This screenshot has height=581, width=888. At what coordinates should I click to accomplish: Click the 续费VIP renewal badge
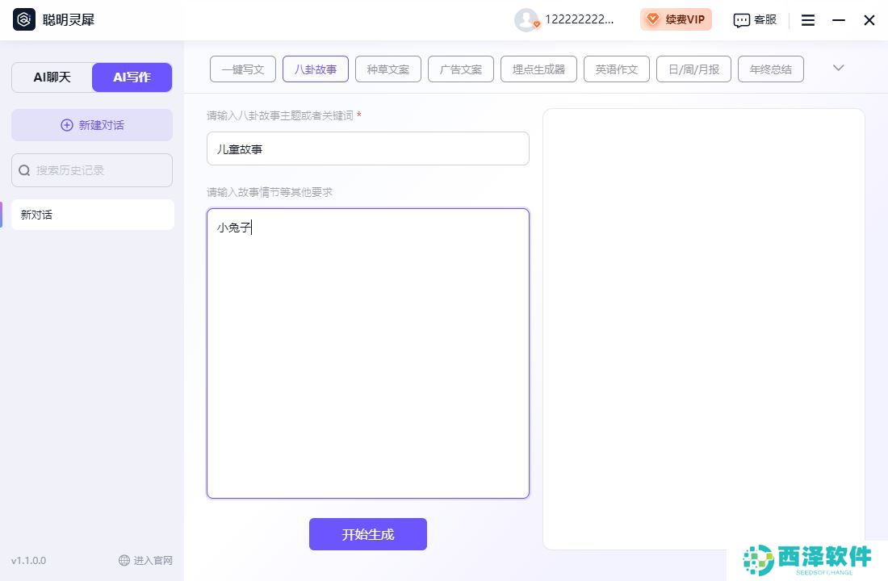(x=676, y=19)
